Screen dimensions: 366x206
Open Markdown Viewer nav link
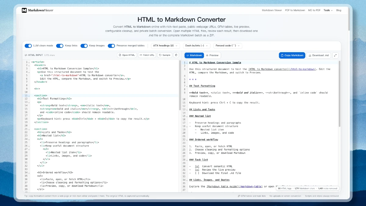(x=272, y=10)
